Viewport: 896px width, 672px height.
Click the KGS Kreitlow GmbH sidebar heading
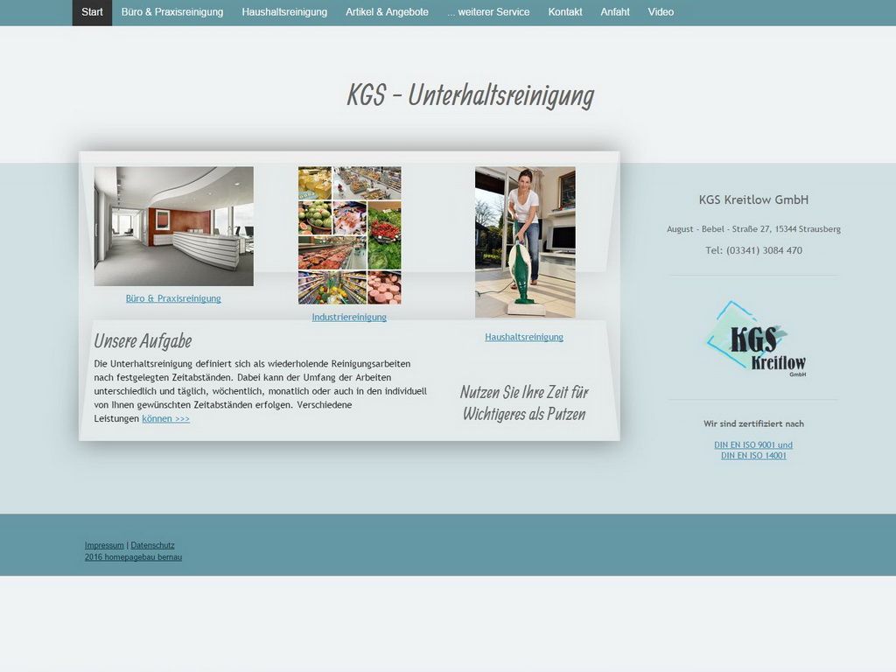(753, 200)
